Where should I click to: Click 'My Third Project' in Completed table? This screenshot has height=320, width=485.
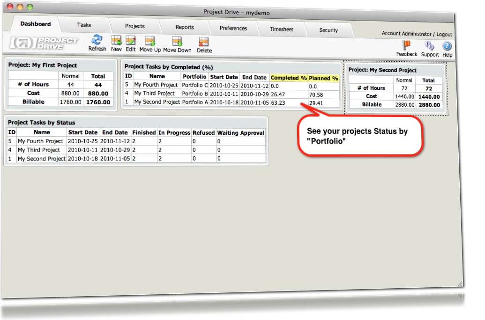pyautogui.click(x=154, y=93)
